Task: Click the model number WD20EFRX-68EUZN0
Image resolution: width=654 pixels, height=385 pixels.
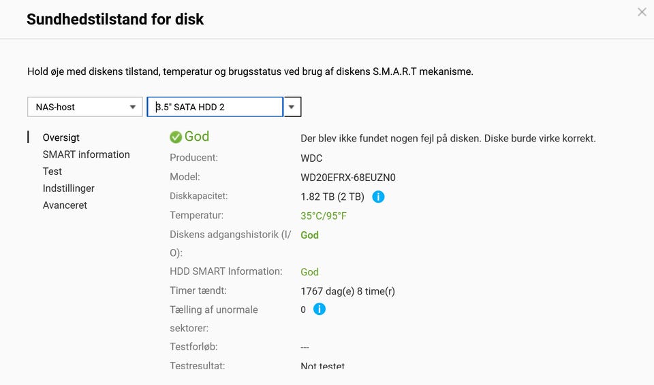Action: point(348,178)
